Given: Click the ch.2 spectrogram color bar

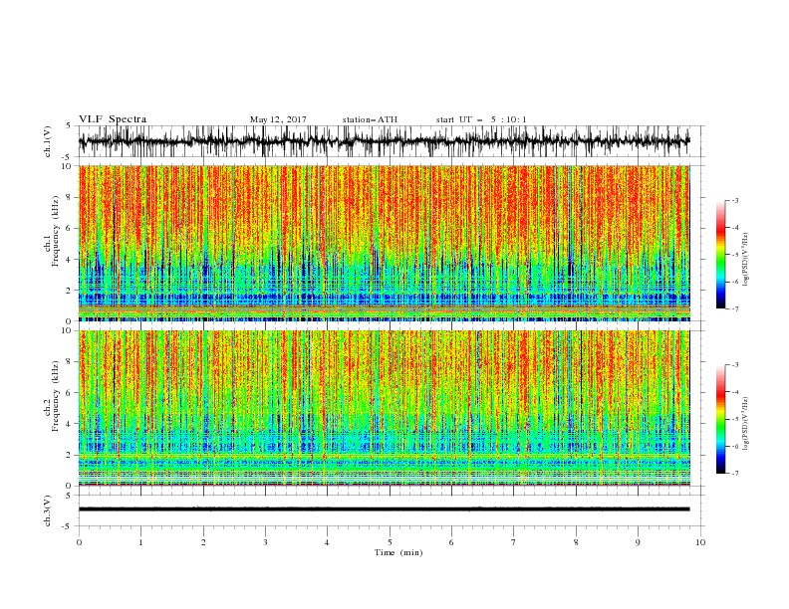Looking at the screenshot, I should (720, 419).
